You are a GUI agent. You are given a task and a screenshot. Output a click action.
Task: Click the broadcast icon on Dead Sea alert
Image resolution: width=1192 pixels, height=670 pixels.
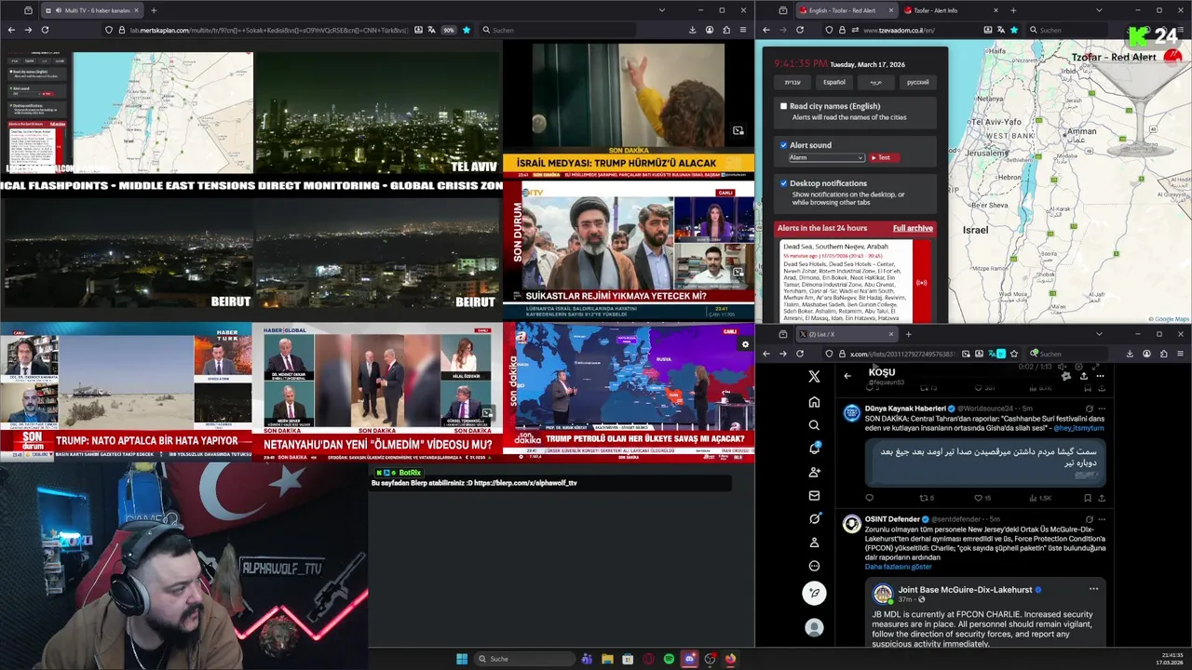coord(921,282)
